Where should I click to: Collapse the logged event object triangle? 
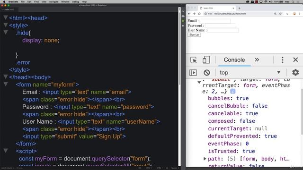(199, 82)
